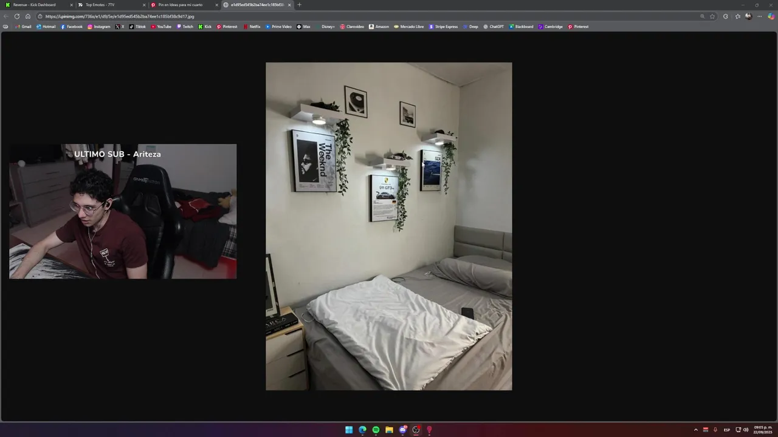Open the browser home page
778x437 pixels.
(x=28, y=16)
